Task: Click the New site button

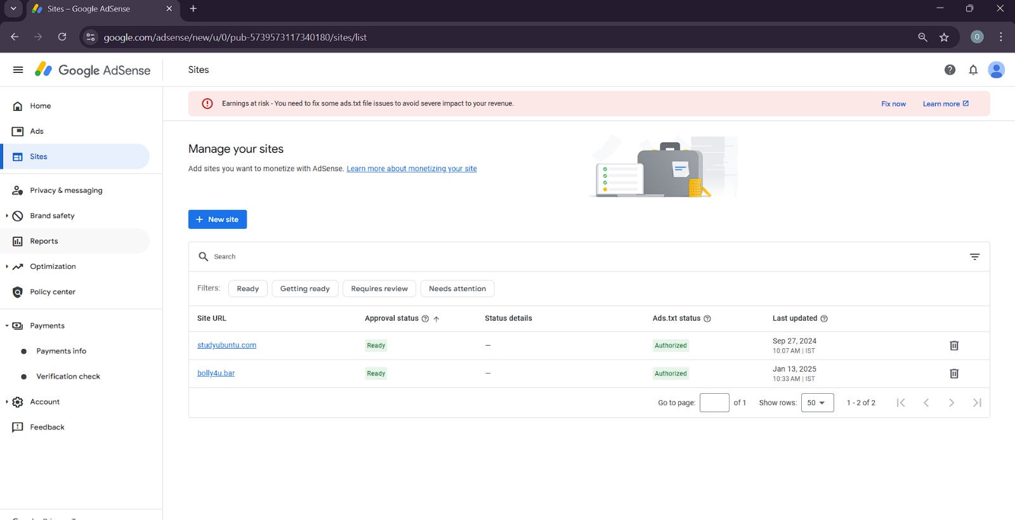Action: pyautogui.click(x=218, y=219)
